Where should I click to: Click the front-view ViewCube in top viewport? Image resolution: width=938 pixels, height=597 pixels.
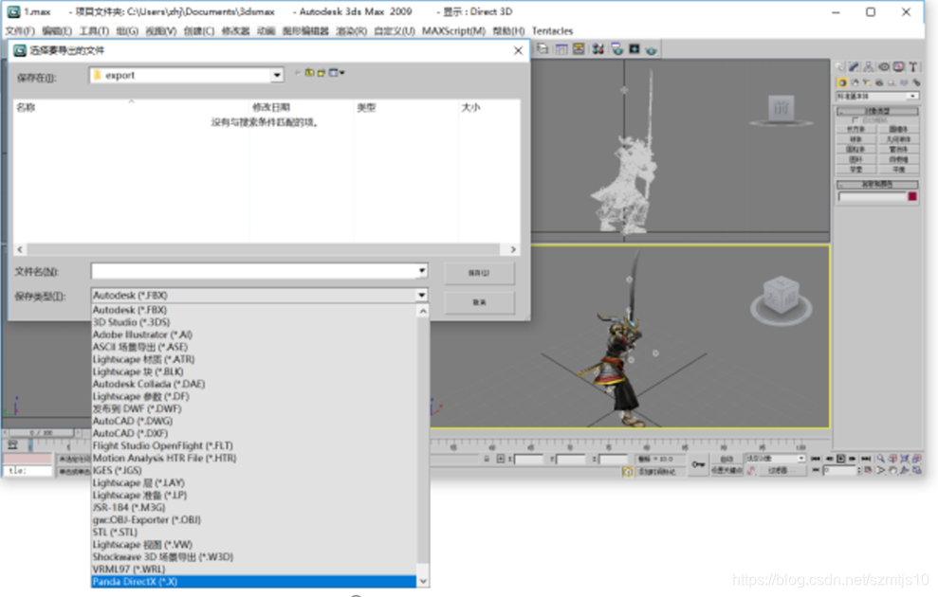coord(782,109)
